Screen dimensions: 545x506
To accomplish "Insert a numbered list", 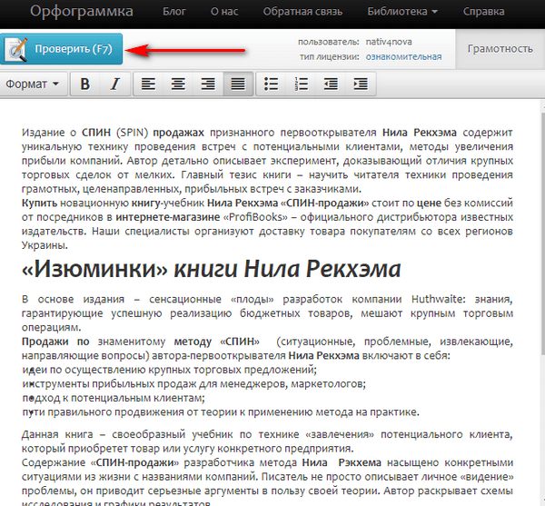I will 301,84.
